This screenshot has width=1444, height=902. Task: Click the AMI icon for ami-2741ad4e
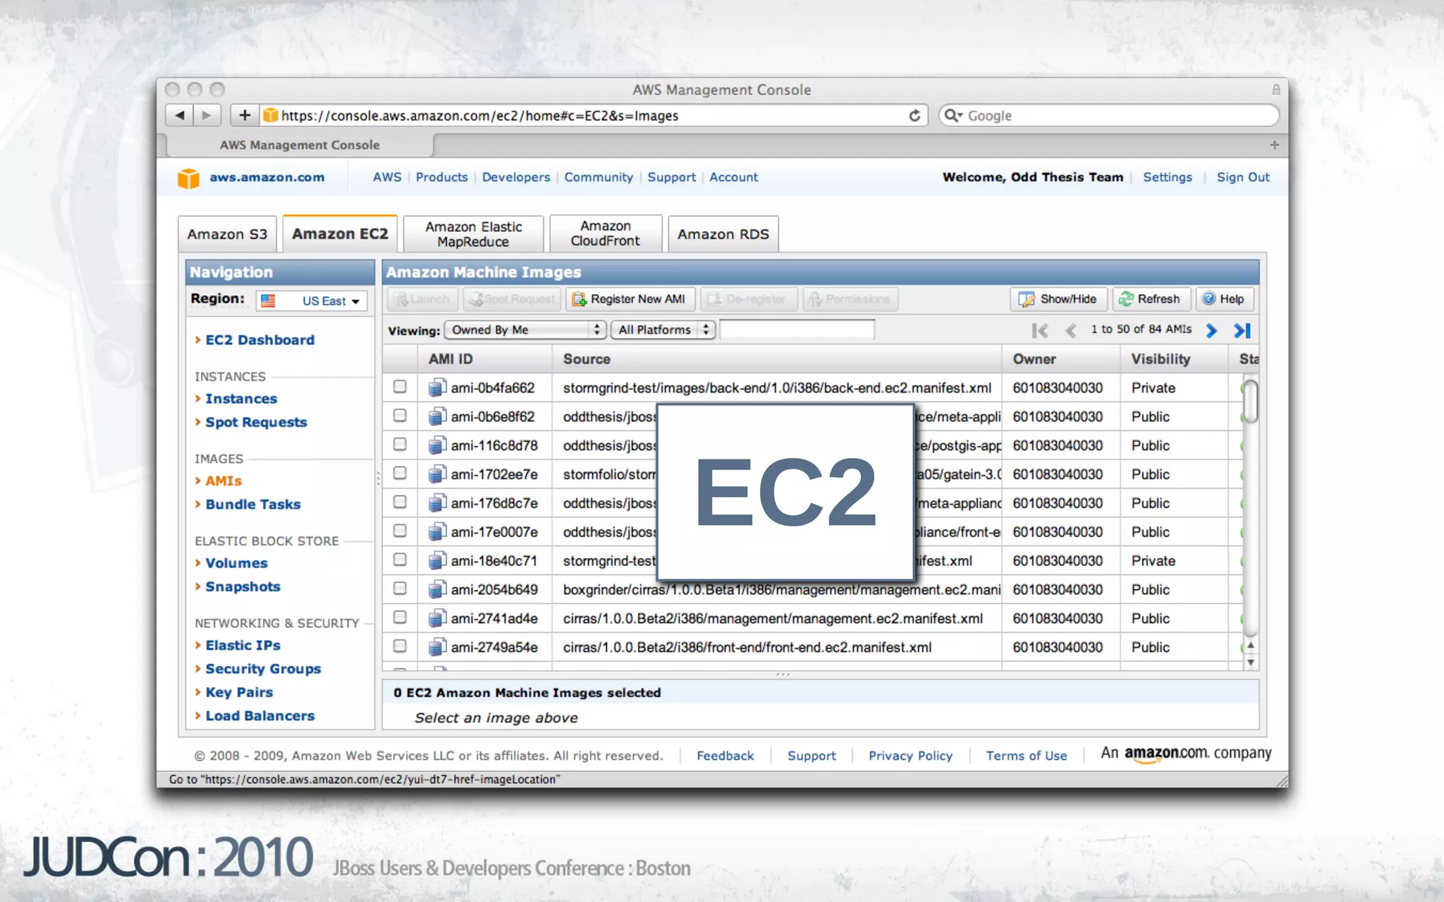[x=437, y=619]
